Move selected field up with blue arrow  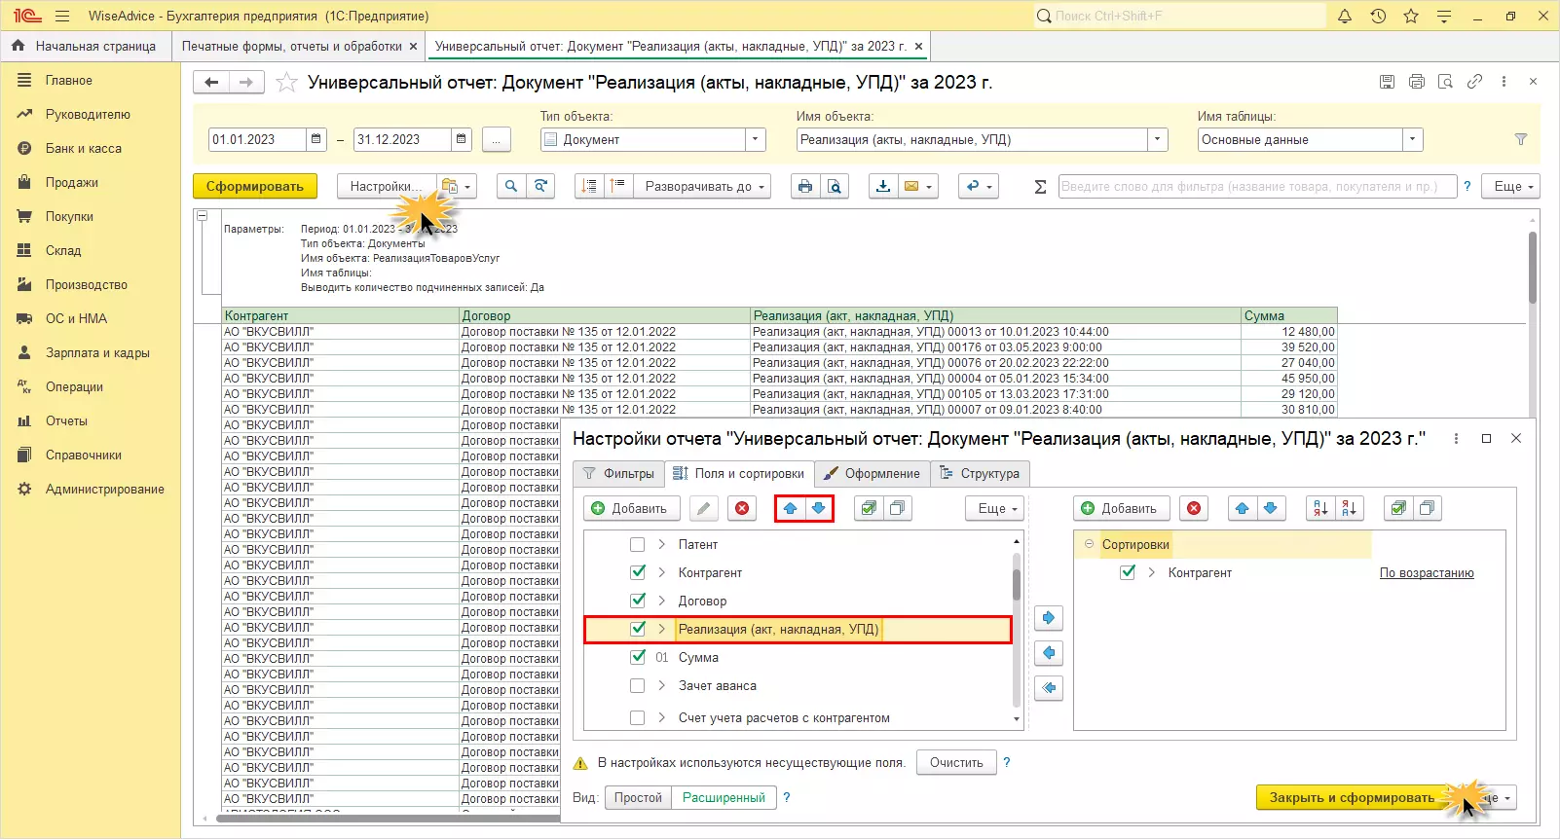[790, 508]
